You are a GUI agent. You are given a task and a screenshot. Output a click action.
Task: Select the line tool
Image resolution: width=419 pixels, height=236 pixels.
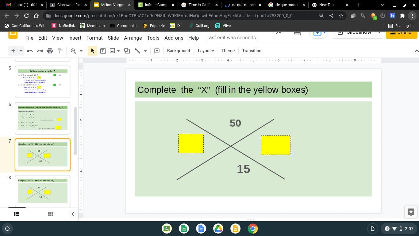(137, 51)
